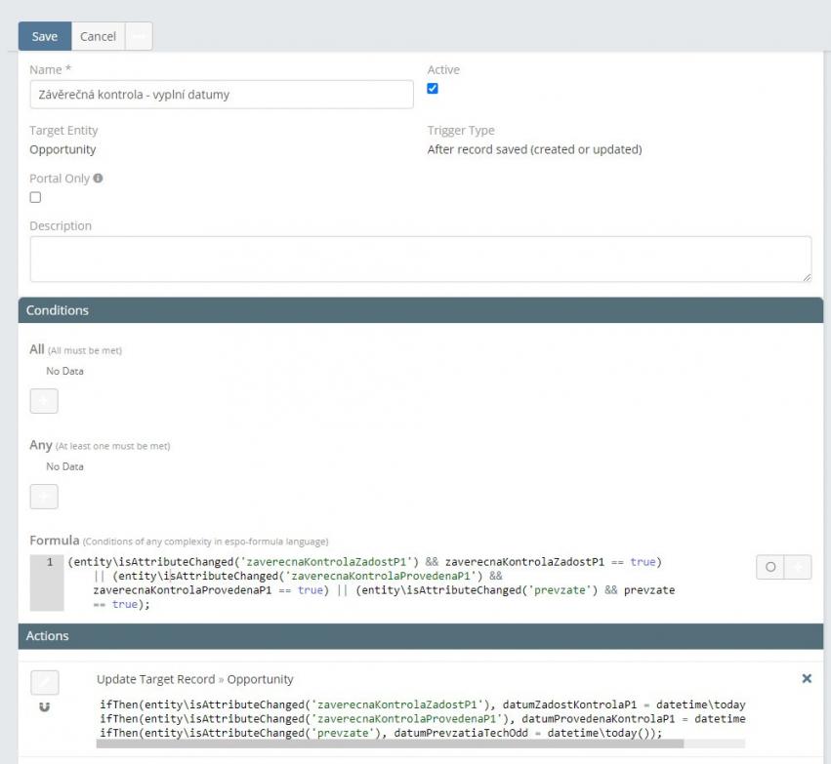Click into the Name input field
The width and height of the screenshot is (831, 764).
click(221, 95)
